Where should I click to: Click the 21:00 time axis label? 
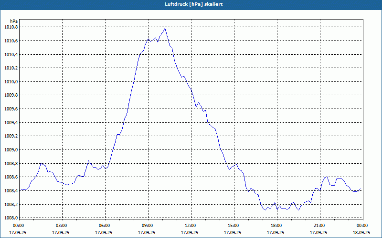click(320, 226)
